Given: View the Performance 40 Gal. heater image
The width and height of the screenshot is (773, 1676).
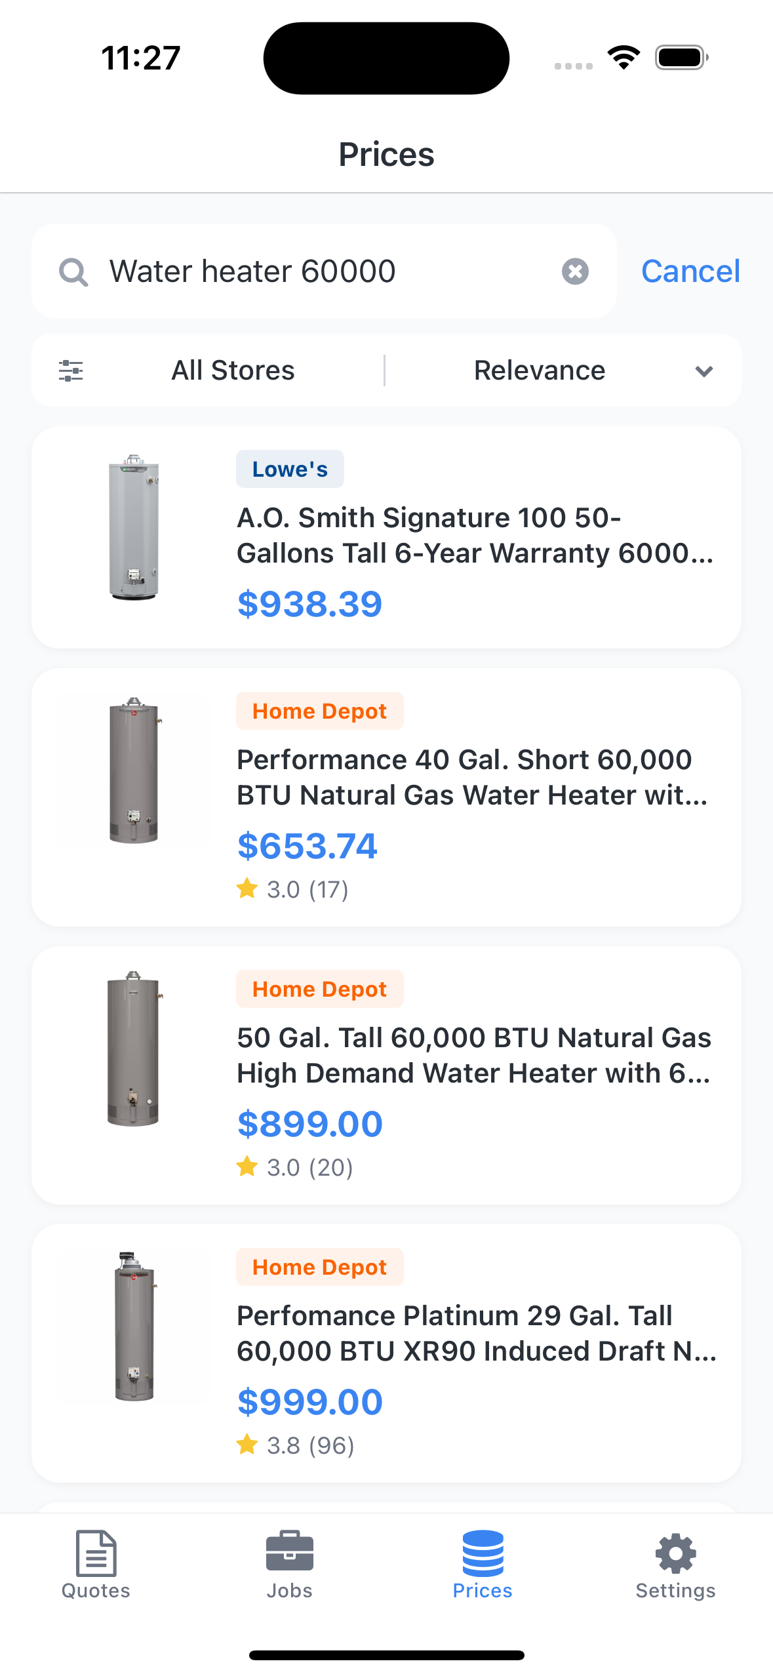Looking at the screenshot, I should point(134,770).
